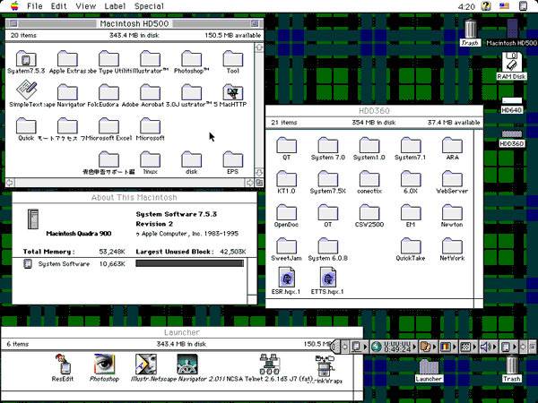Click the '150.5 MB available' text in Macintosh HD500 window

point(232,35)
